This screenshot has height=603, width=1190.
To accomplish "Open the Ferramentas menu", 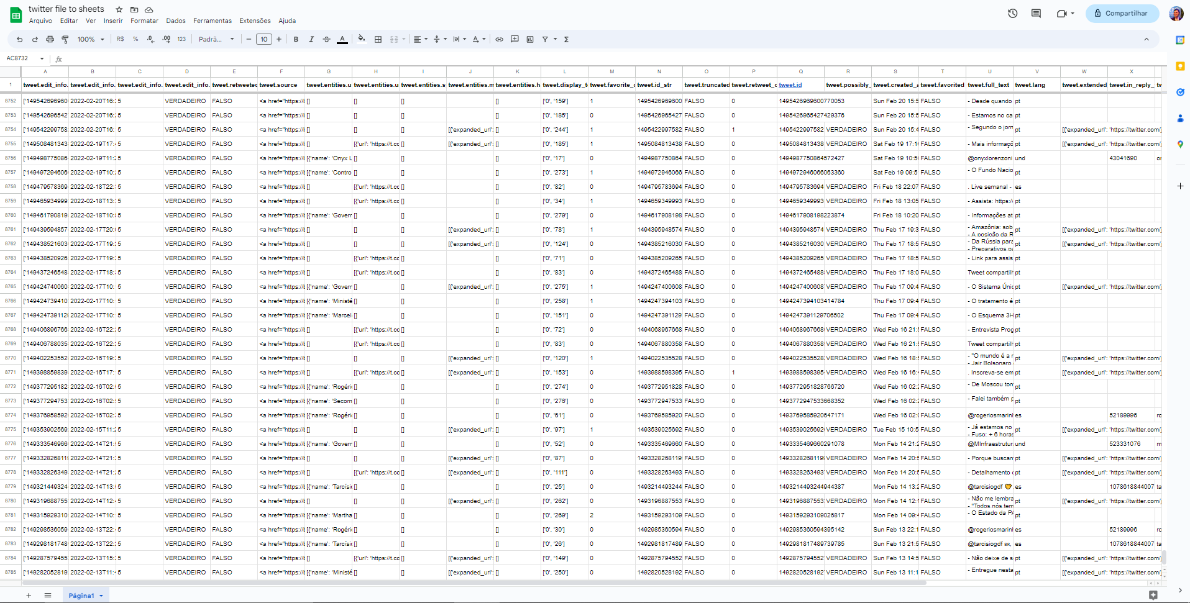I will (x=212, y=20).
